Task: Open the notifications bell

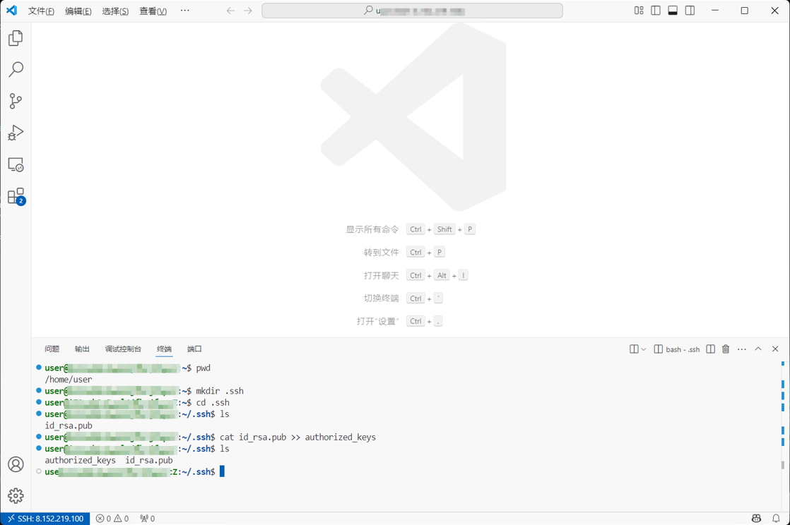Action: pyautogui.click(x=776, y=519)
